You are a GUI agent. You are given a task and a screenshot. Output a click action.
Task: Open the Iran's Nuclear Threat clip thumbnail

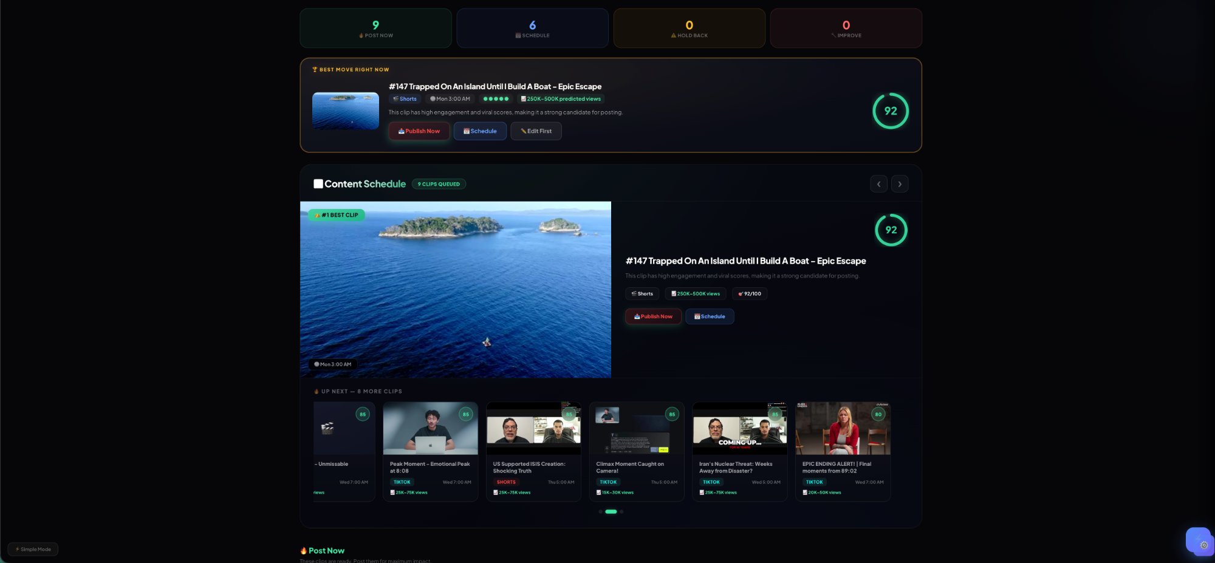pos(739,429)
